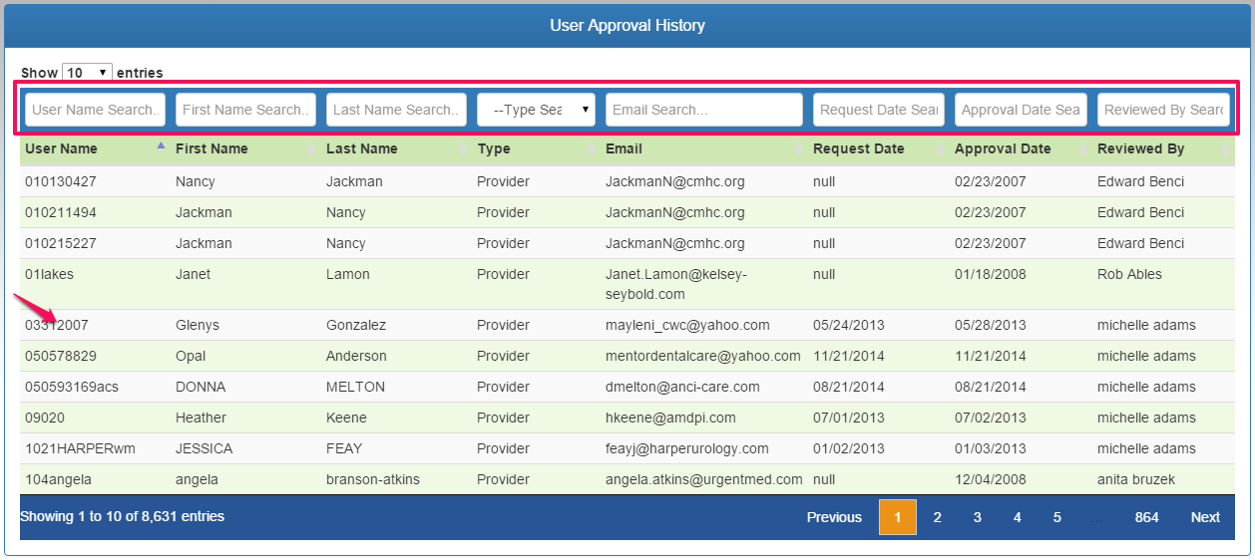Focus the Email Search input box
The height and width of the screenshot is (560, 1255).
[x=703, y=110]
